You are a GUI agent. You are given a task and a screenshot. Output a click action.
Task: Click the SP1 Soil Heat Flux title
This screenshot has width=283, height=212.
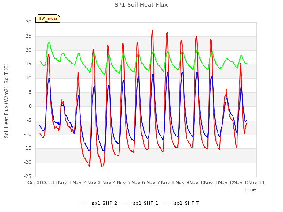(x=141, y=5)
